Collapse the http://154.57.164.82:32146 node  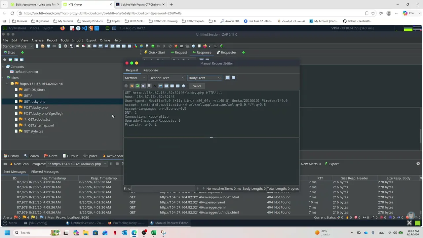pyautogui.click(x=8, y=84)
